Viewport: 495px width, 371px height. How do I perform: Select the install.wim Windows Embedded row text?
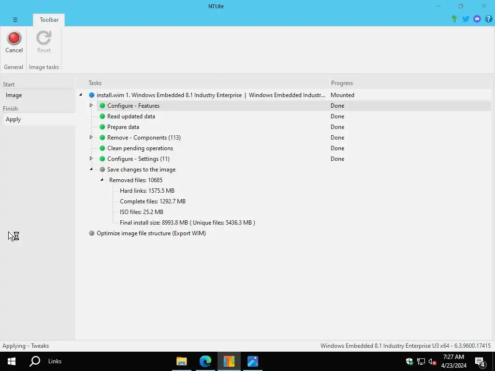(211, 95)
